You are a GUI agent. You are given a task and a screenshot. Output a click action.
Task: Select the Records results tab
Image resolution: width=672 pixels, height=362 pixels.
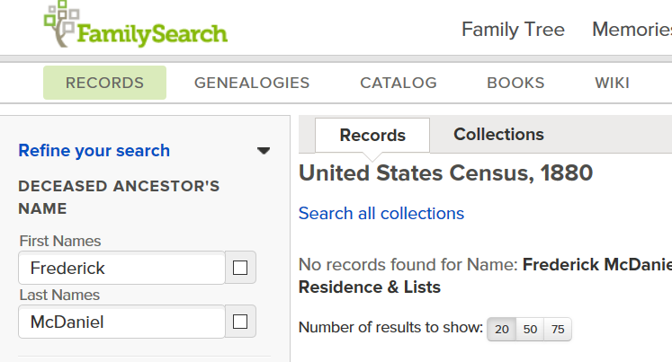pyautogui.click(x=372, y=136)
